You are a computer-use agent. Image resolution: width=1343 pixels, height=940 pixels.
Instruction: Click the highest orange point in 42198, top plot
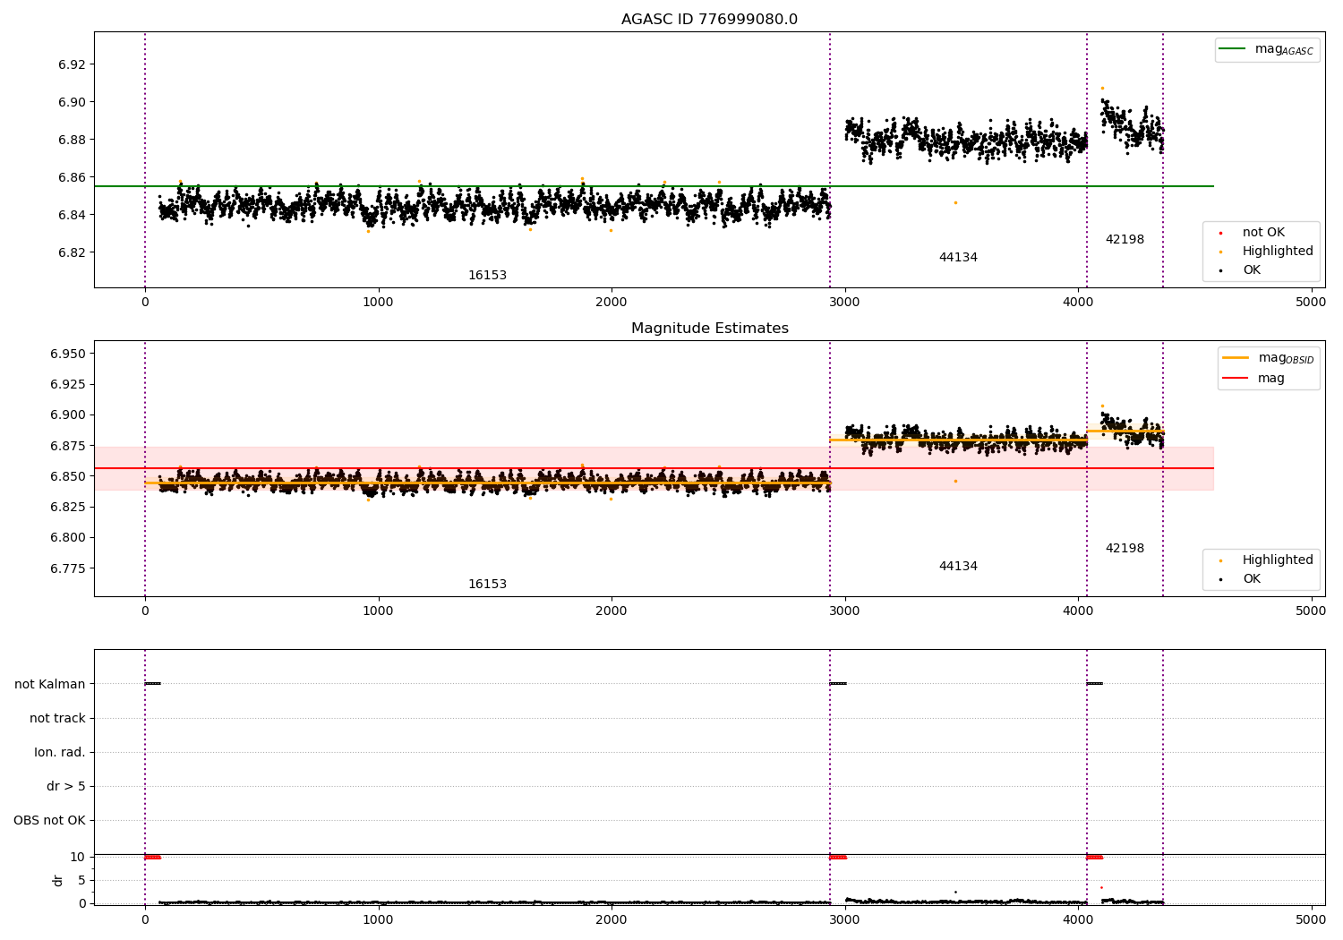pos(1102,88)
